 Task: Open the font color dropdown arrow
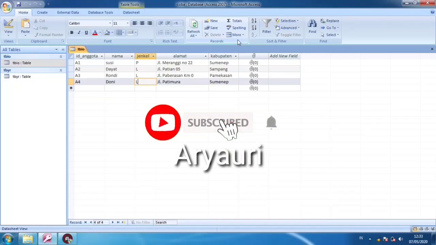(100, 33)
